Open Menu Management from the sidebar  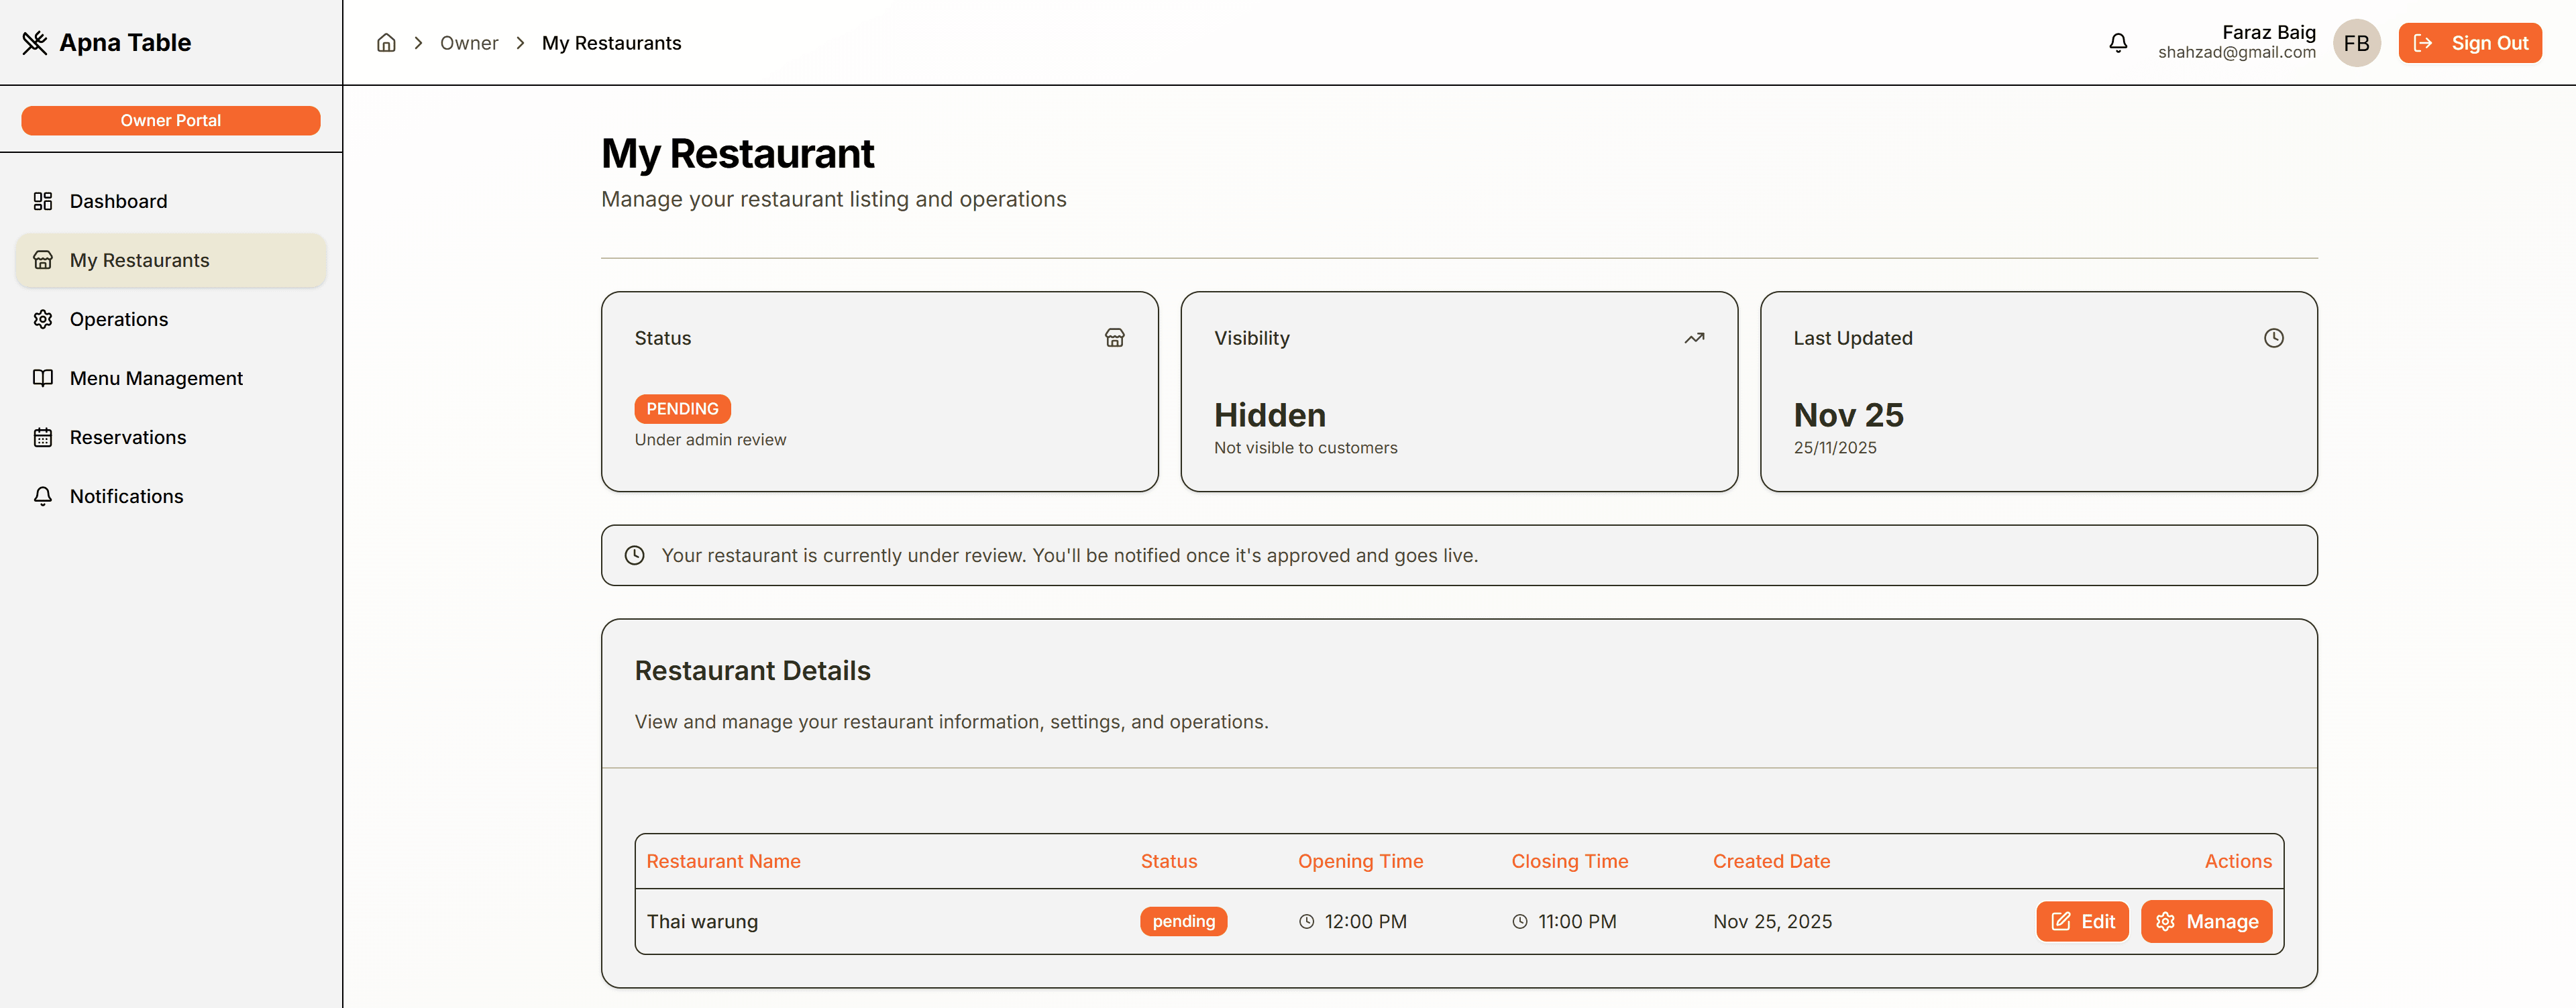(156, 378)
